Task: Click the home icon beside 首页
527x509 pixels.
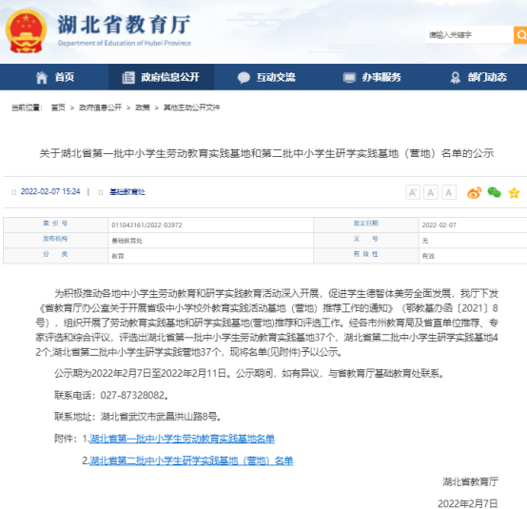Action: [x=42, y=77]
